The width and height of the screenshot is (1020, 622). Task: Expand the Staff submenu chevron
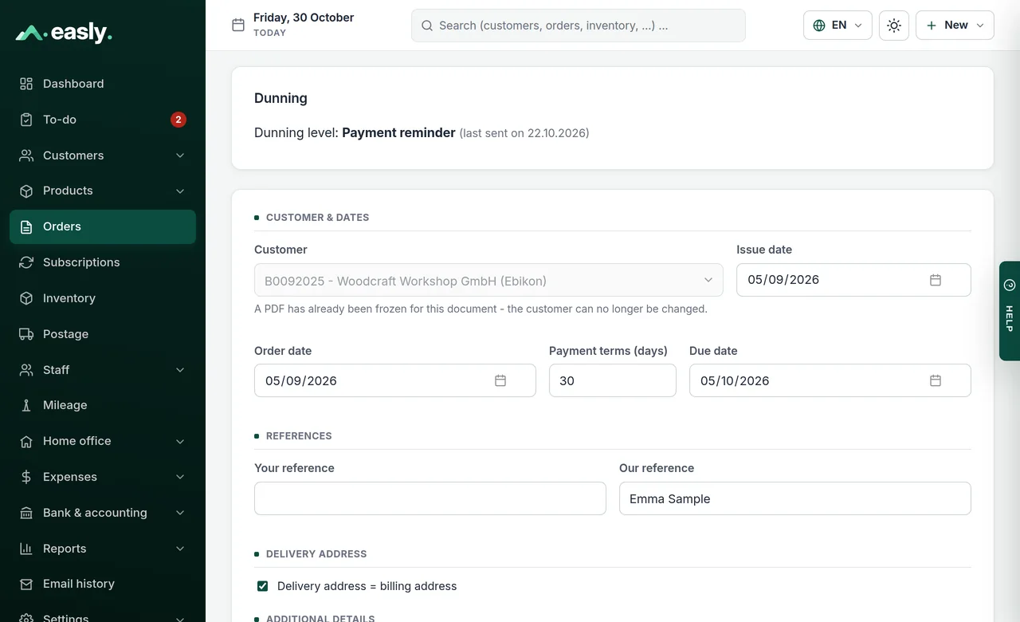(180, 370)
